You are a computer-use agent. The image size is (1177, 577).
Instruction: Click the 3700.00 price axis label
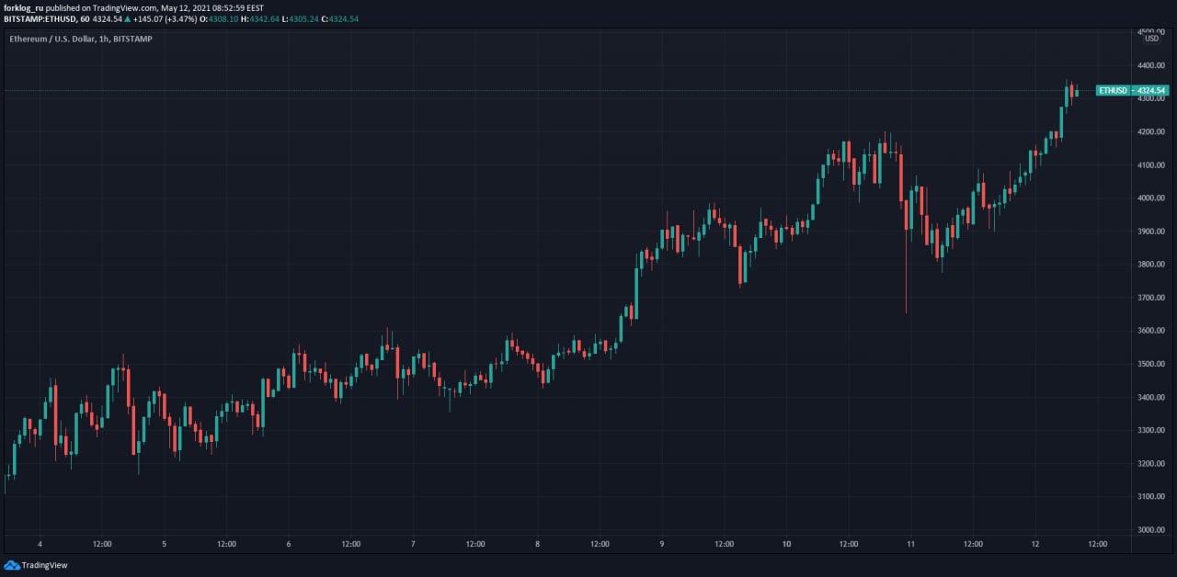1151,298
